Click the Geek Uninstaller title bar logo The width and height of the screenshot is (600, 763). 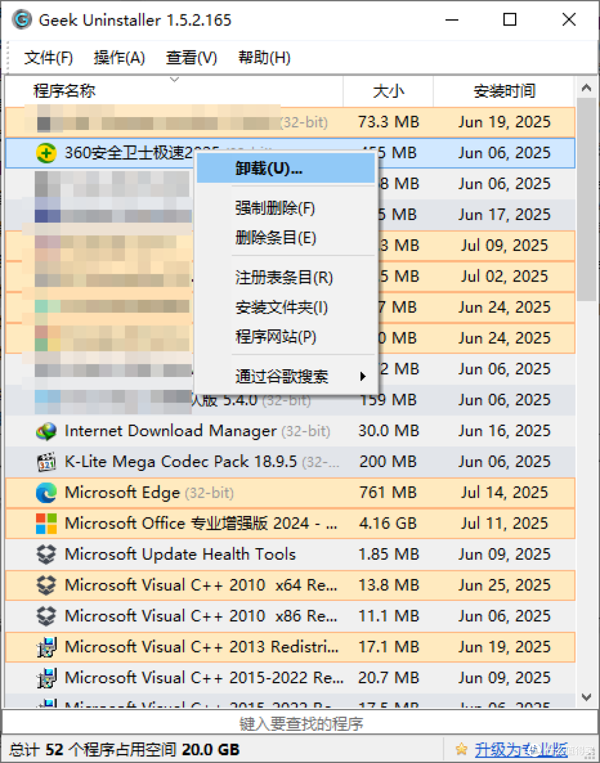[x=22, y=20]
